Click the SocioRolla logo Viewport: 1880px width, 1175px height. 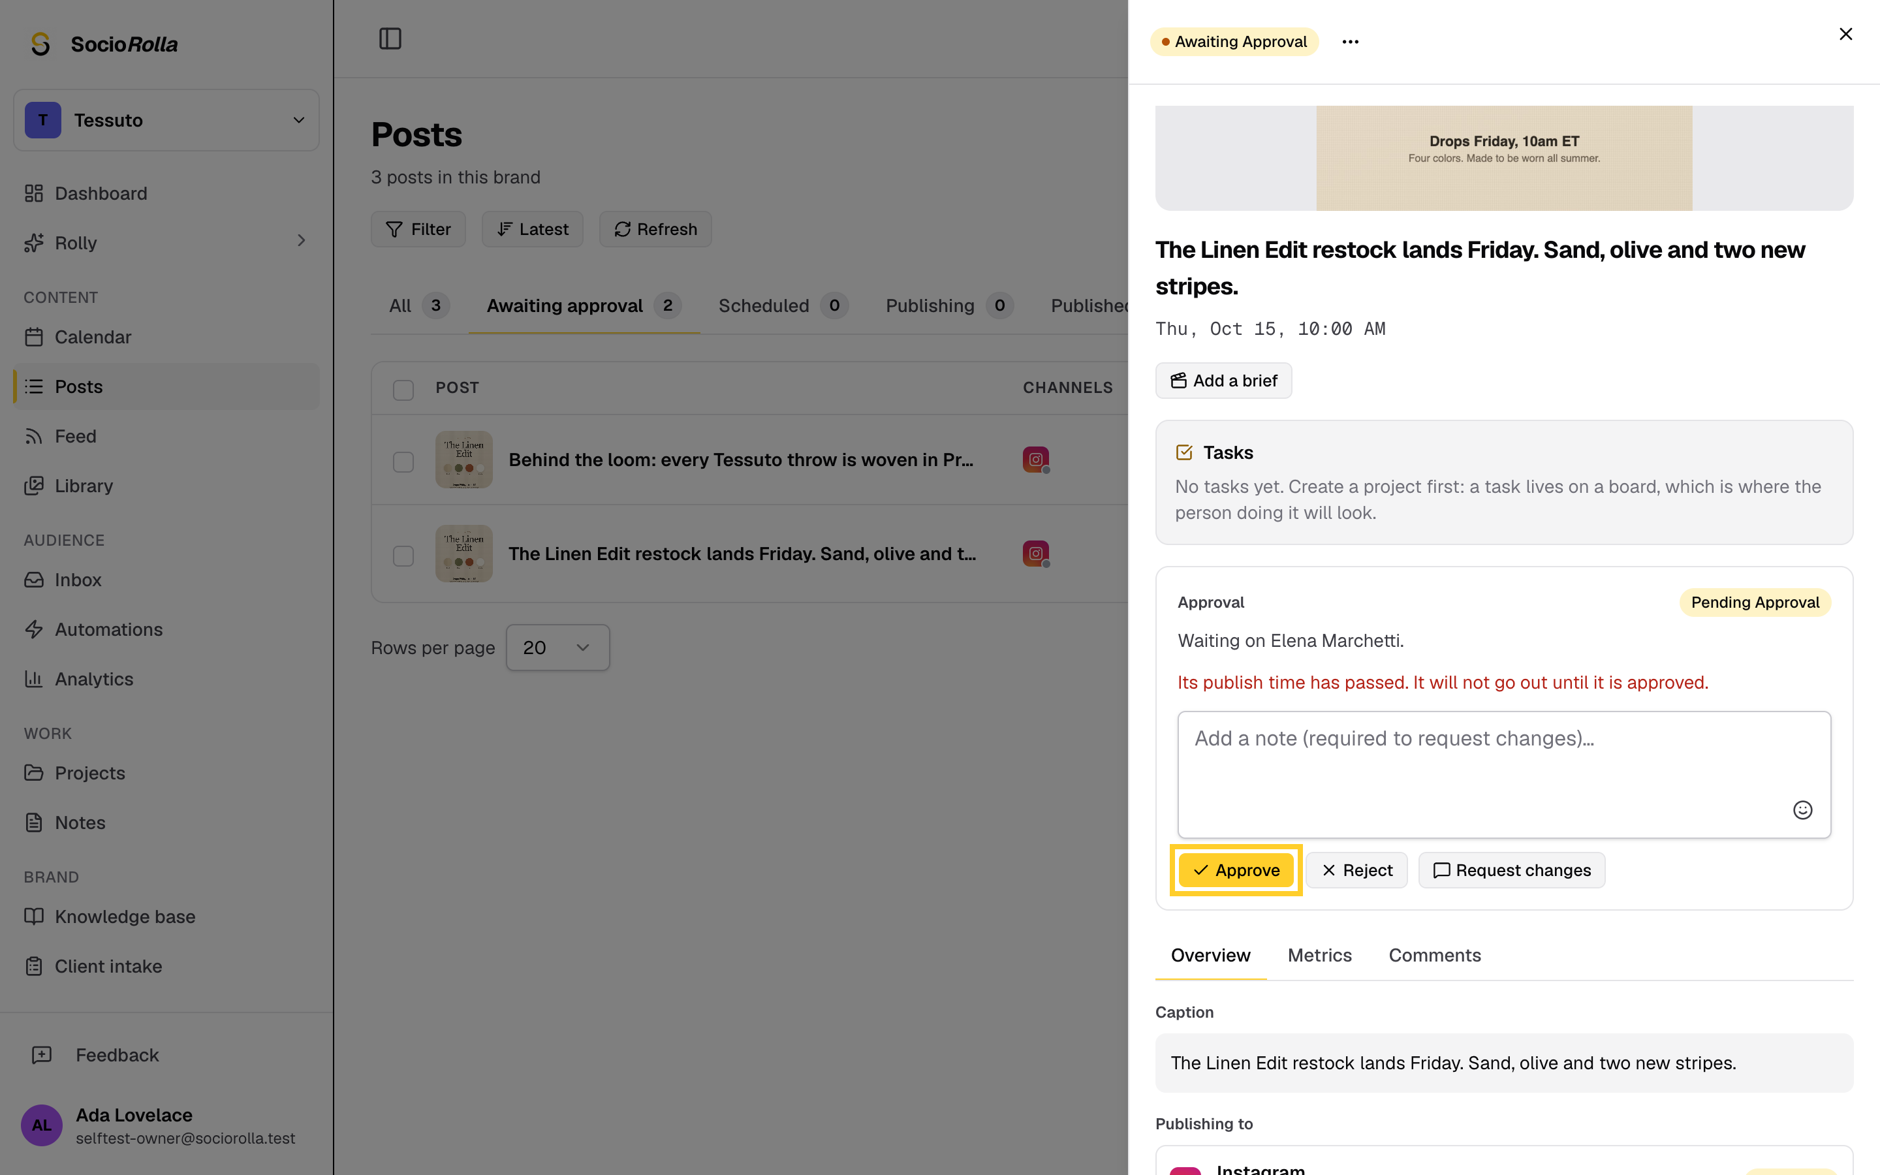pyautogui.click(x=103, y=44)
